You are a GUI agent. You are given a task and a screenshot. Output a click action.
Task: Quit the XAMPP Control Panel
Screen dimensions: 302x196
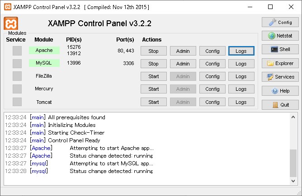click(280, 105)
